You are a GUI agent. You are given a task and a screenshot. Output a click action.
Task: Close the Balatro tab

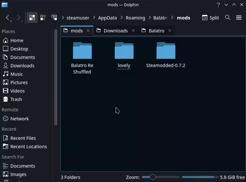(x=170, y=31)
